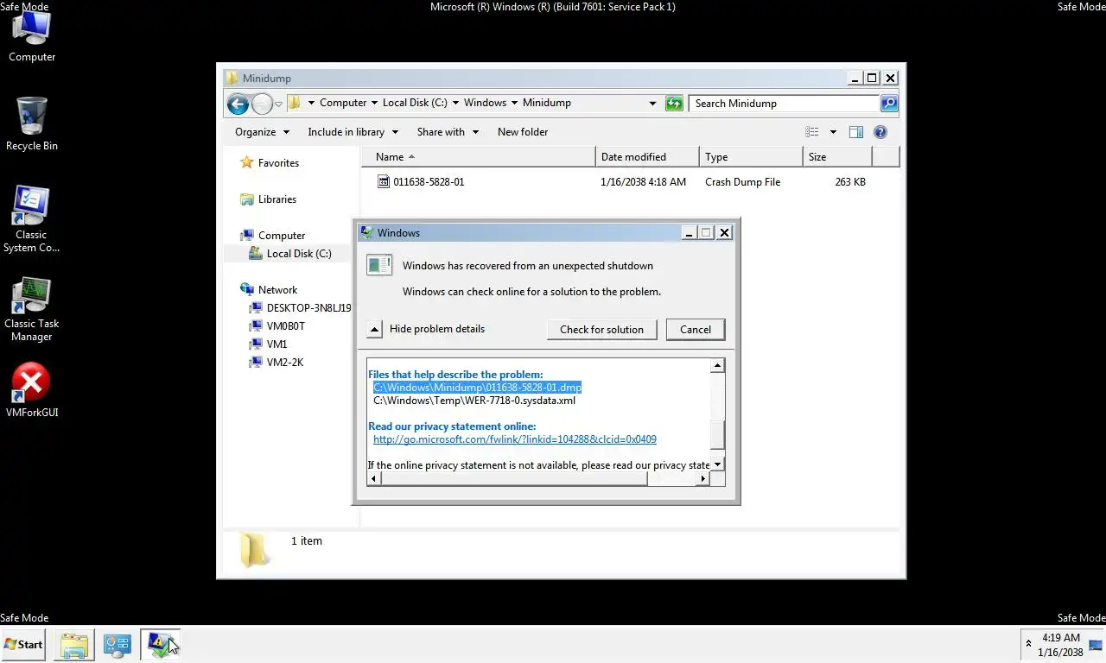Sort by the Name column header
Viewport: 1106px width, 663px height.
point(479,157)
